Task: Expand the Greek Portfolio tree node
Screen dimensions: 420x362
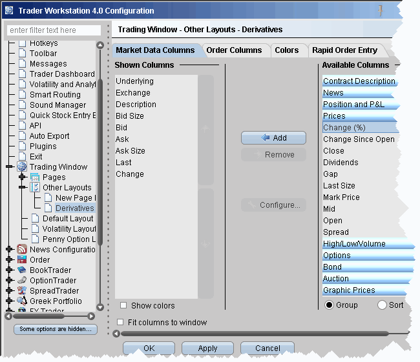Action: [10, 301]
